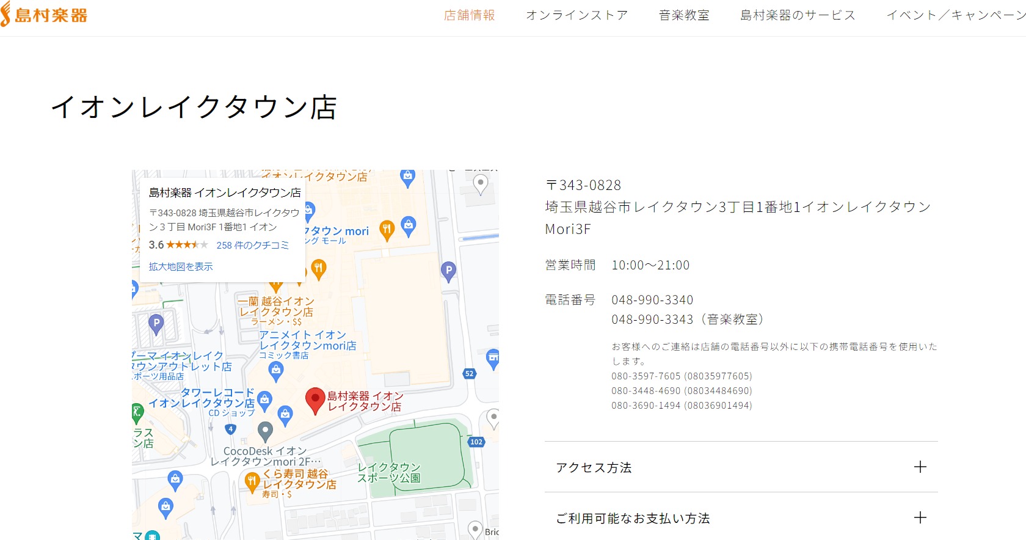Screen dimensions: 1026x540
Task: Select the アニメイト shop pin
Action: point(276,371)
